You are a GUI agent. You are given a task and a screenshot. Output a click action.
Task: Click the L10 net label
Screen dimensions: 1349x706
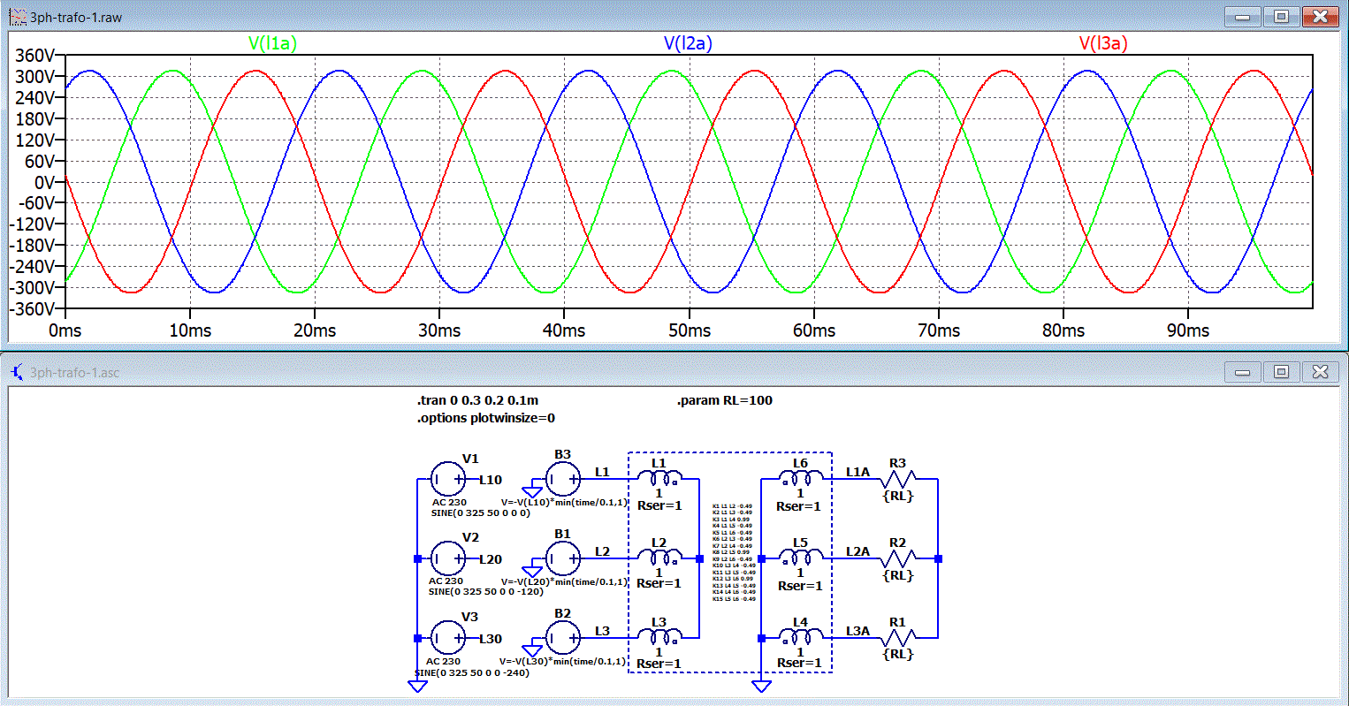click(491, 480)
